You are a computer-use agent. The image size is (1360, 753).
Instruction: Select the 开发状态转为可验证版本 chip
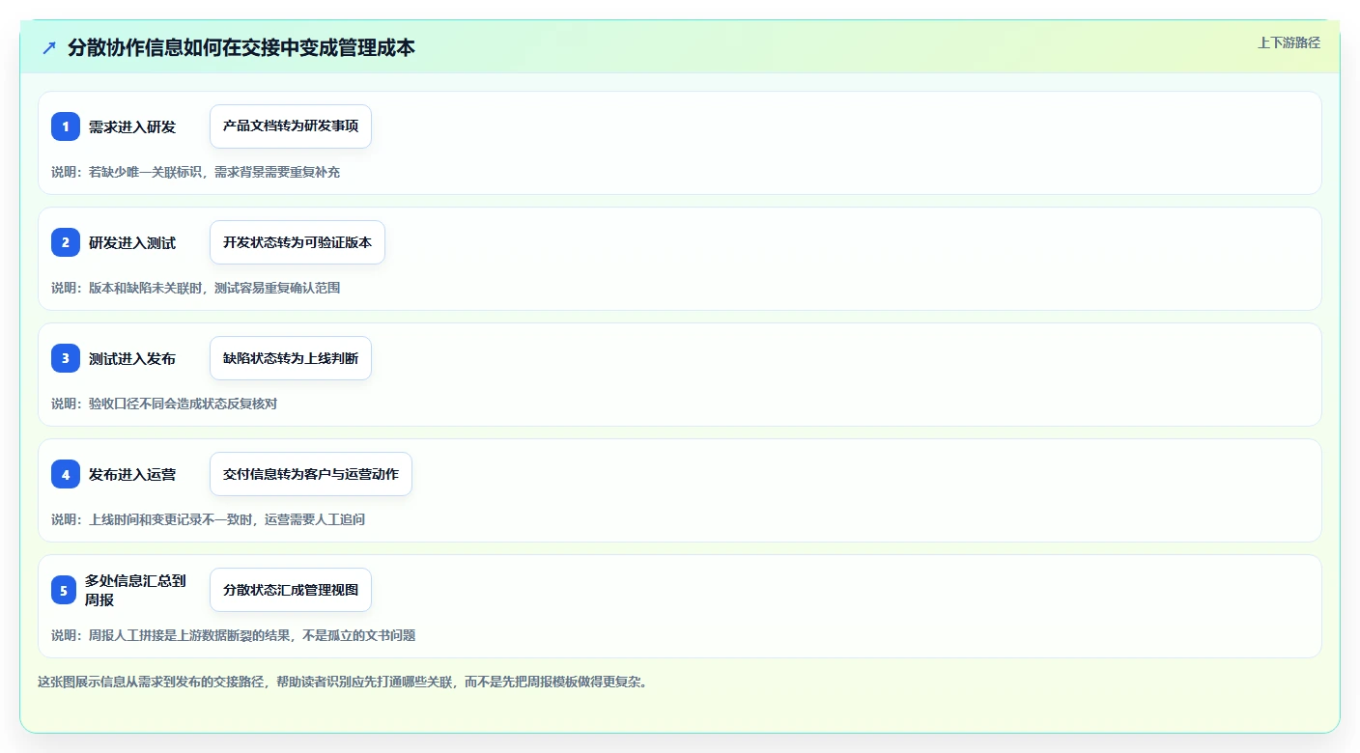coord(297,242)
